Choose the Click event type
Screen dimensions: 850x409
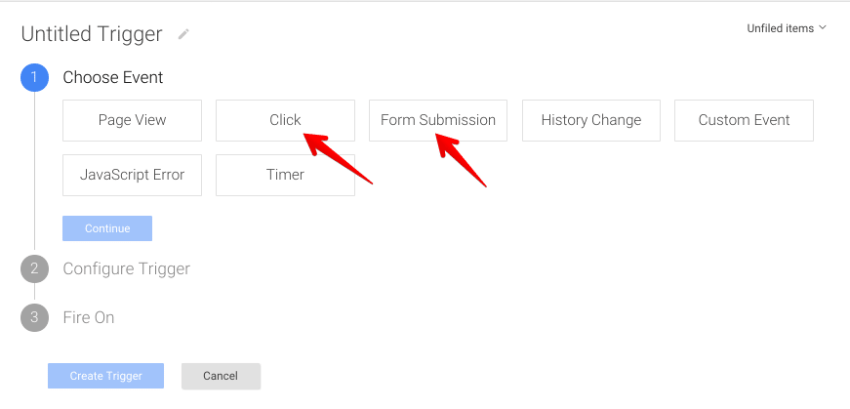[x=285, y=120]
